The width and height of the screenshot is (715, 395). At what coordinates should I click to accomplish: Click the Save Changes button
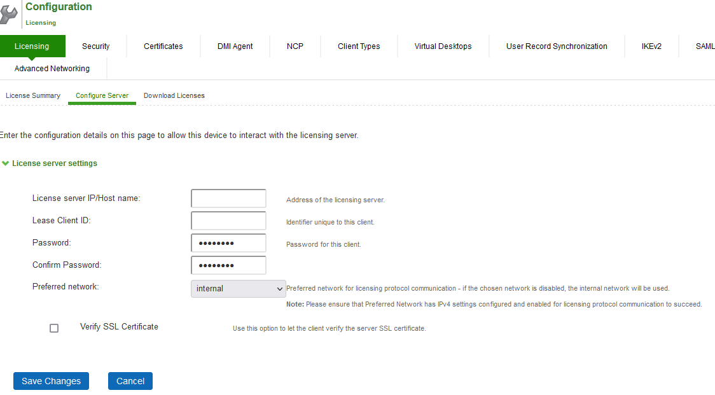coord(51,380)
